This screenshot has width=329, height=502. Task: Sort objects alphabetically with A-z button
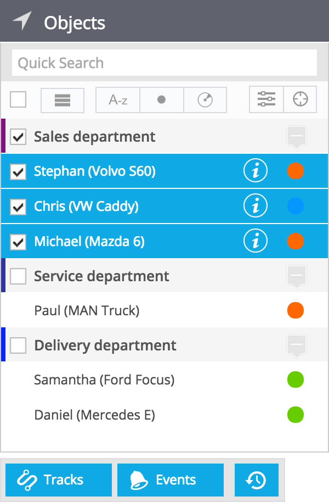[118, 100]
